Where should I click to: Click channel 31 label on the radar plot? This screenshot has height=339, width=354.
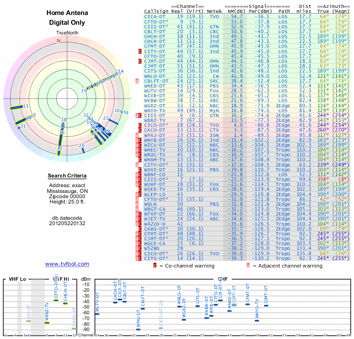(23, 126)
